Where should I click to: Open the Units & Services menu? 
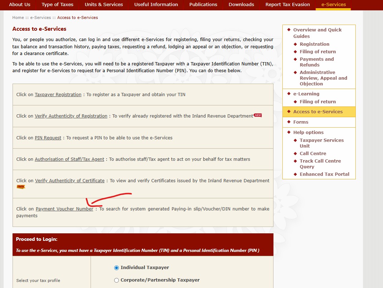[104, 5]
